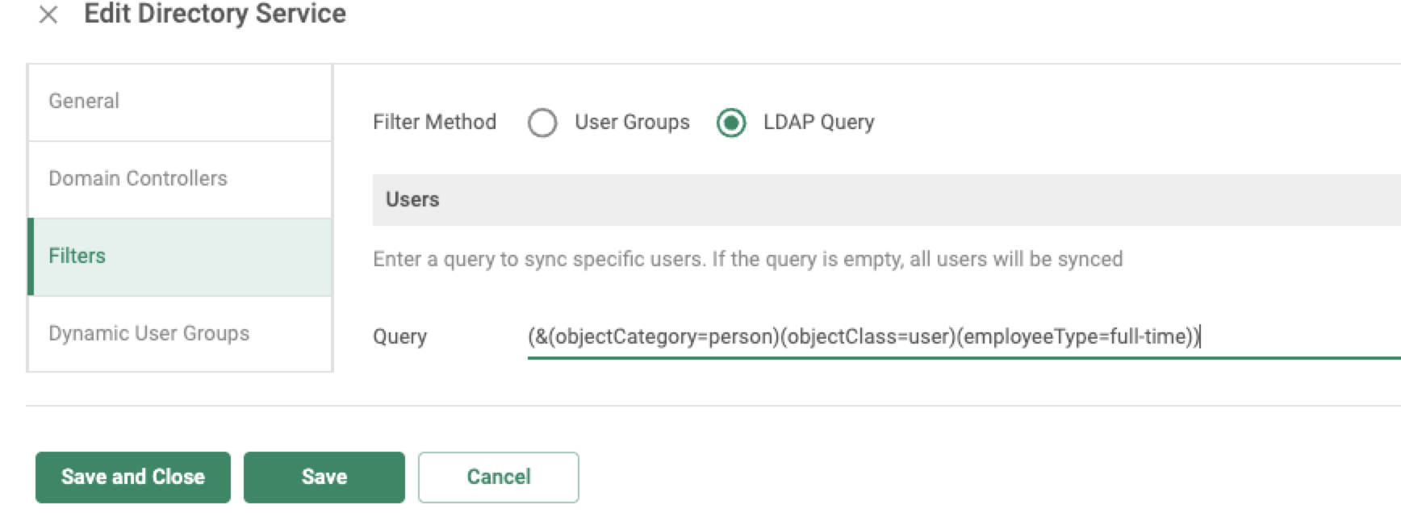
Task: Click the "User Groups" option label
Action: click(632, 123)
